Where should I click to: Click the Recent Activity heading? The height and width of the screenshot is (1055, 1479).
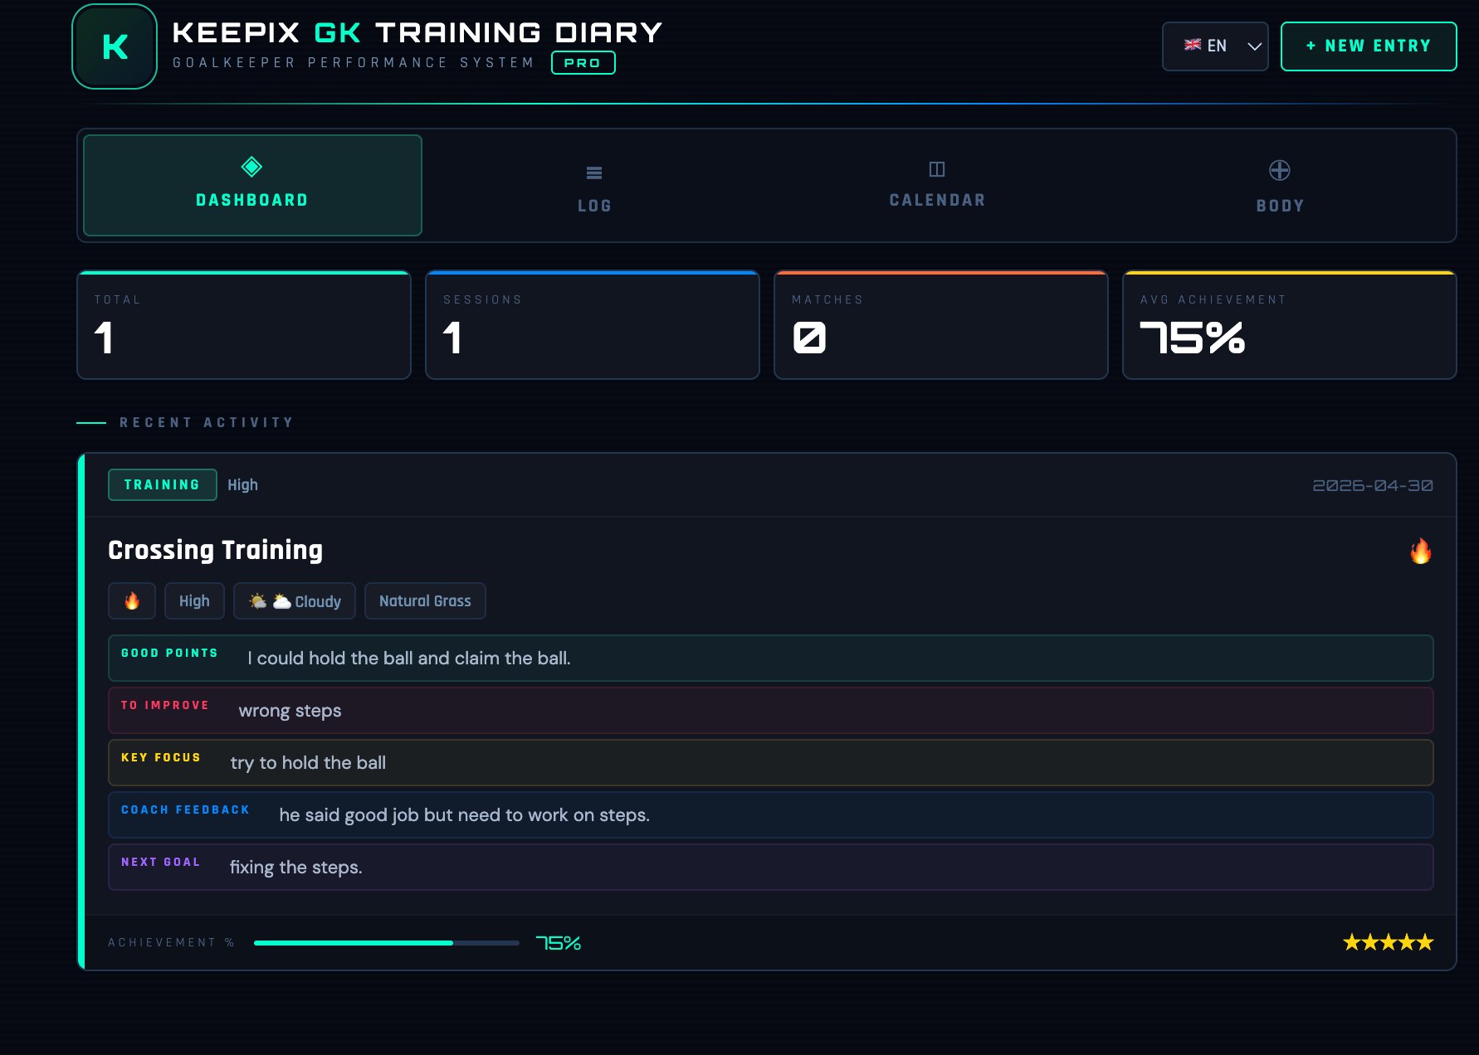pos(207,423)
